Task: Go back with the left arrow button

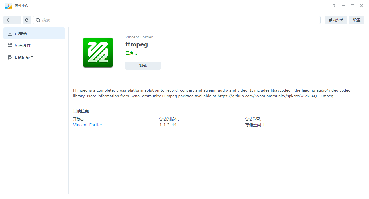Action: [8, 20]
